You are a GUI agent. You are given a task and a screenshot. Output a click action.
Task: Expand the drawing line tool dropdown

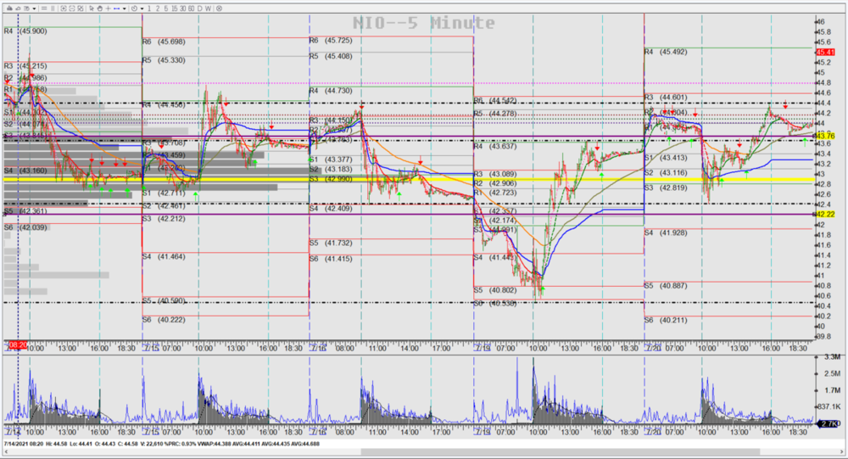(x=125, y=8)
